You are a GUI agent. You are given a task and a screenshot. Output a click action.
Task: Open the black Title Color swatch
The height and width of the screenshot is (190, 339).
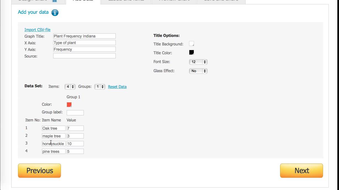pyautogui.click(x=192, y=52)
